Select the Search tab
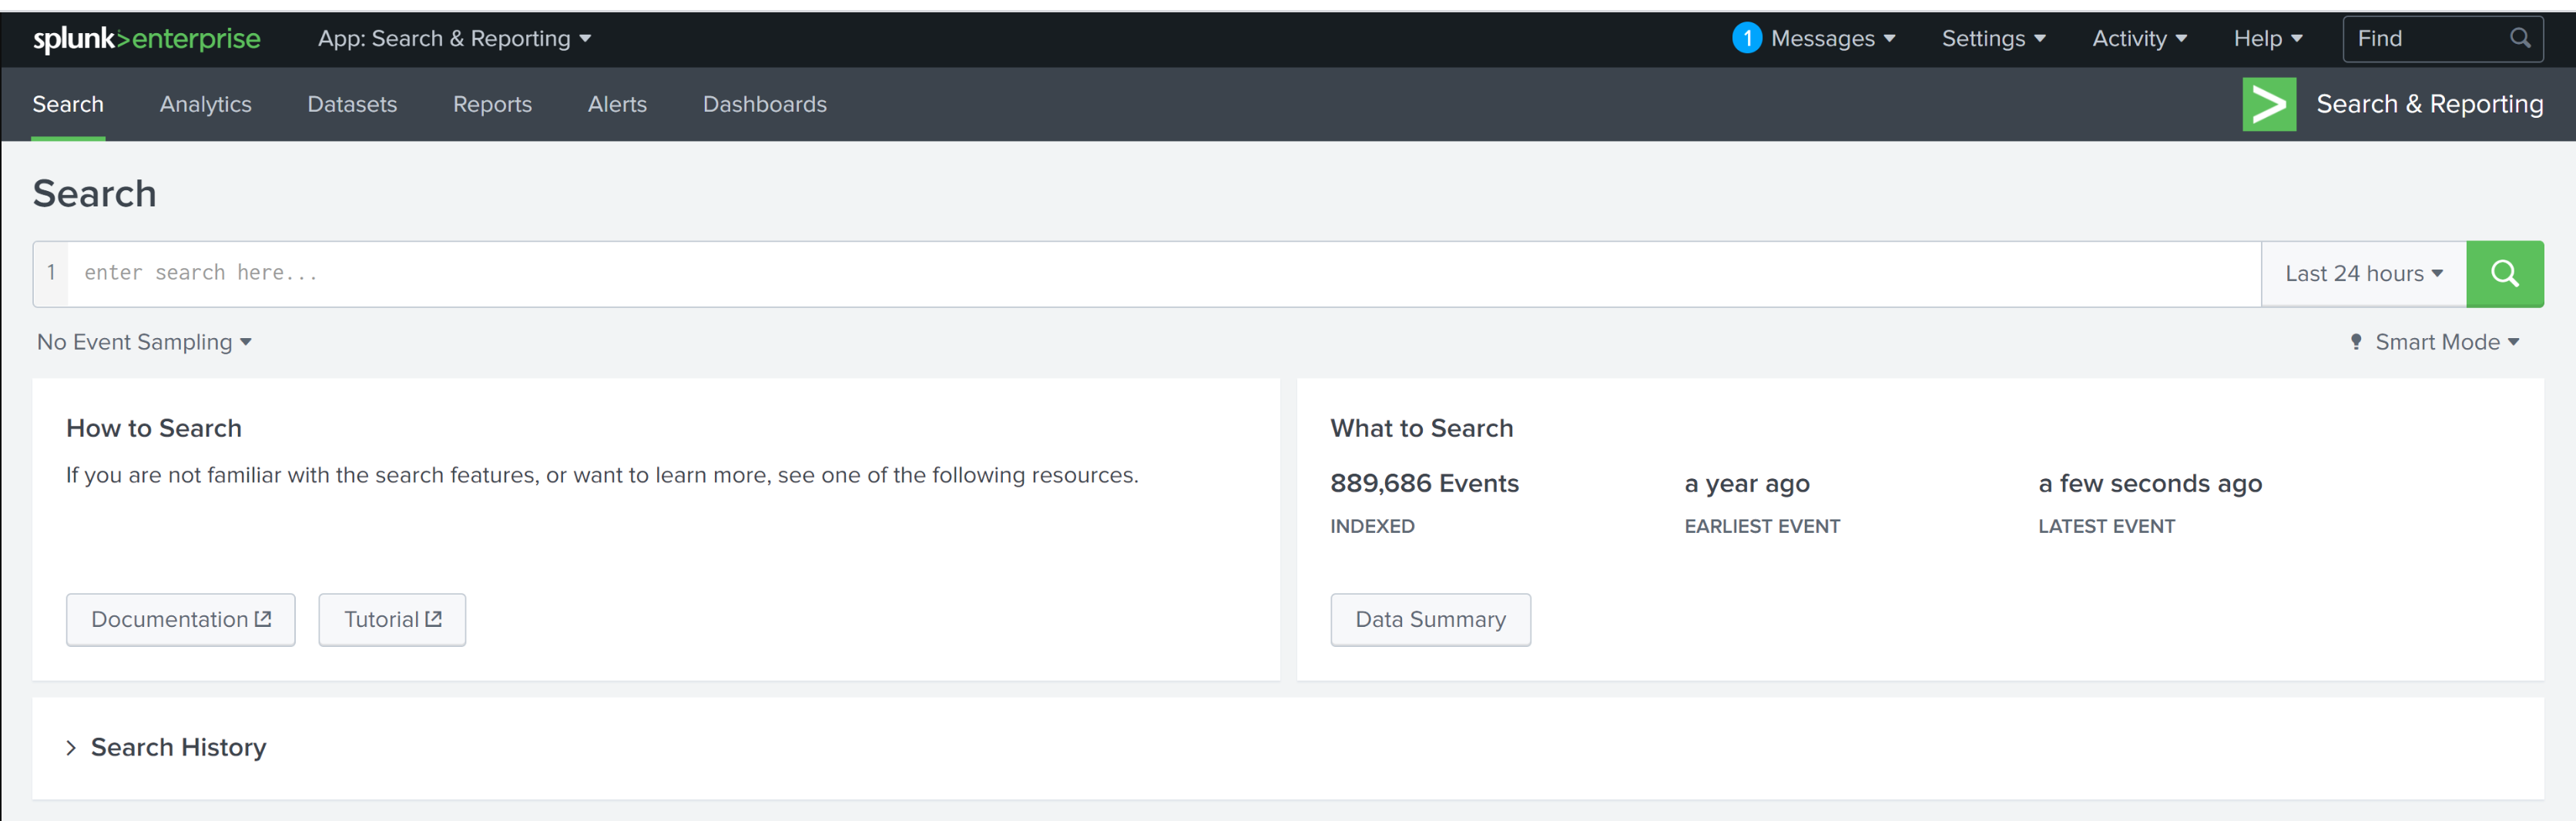2576x821 pixels. pyautogui.click(x=68, y=104)
